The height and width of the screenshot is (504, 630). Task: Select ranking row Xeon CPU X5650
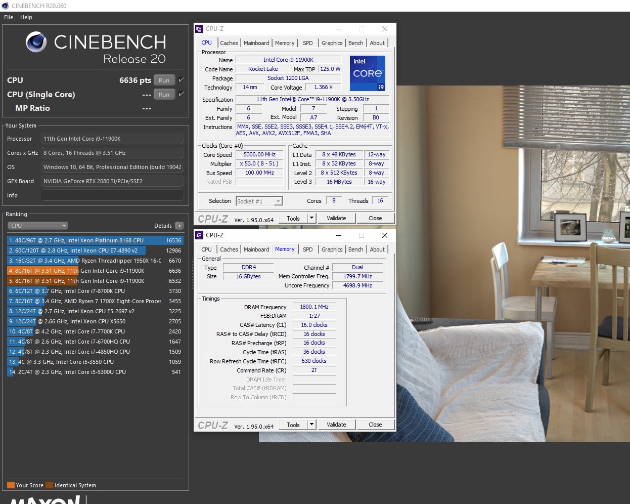pyautogui.click(x=95, y=321)
